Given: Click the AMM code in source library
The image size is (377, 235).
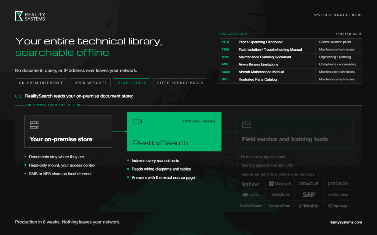Looking at the screenshot, I should [226, 72].
